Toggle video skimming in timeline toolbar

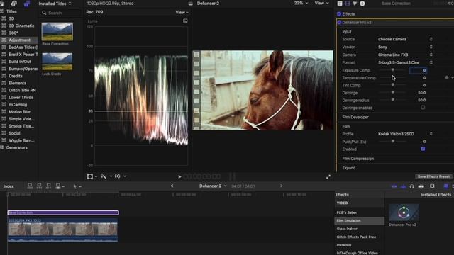tap(394, 186)
